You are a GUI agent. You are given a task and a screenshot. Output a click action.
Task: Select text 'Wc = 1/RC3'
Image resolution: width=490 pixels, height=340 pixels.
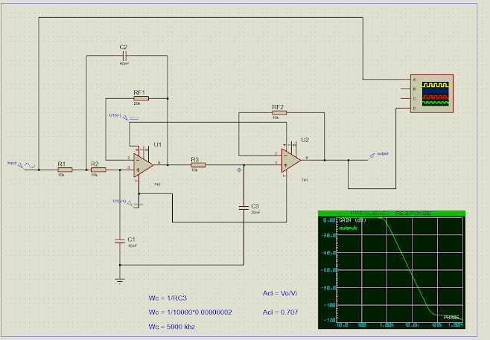click(x=168, y=298)
